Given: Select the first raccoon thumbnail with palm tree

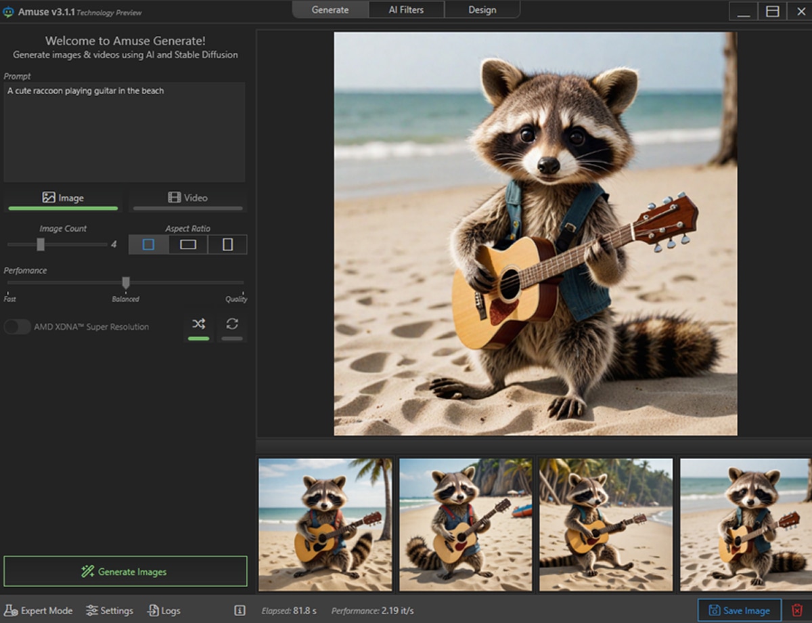Looking at the screenshot, I should 325,525.
